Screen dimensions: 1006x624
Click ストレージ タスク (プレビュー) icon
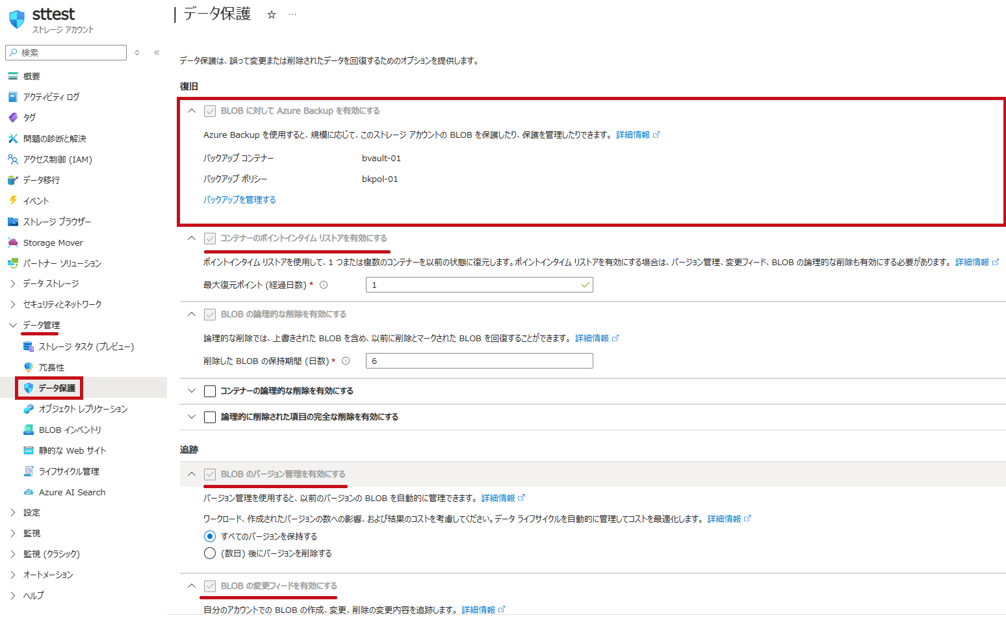(x=29, y=346)
